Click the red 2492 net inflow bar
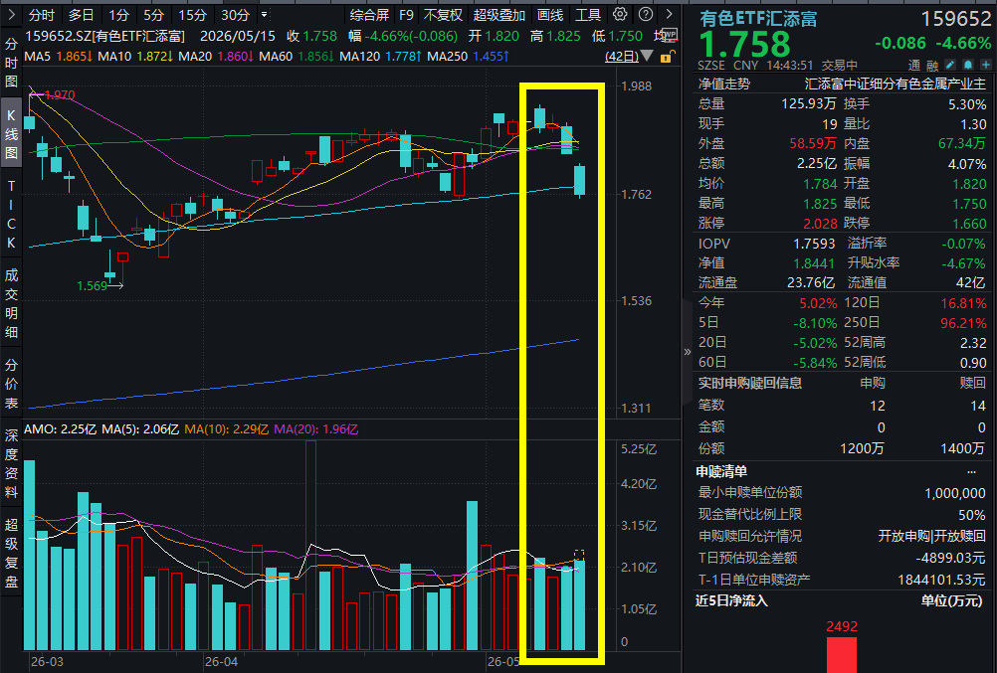Image resolution: width=997 pixels, height=673 pixels. tap(842, 654)
